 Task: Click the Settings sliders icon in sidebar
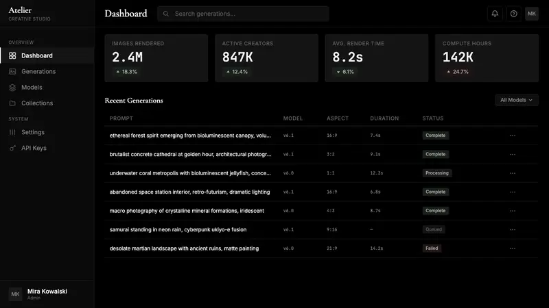point(12,132)
